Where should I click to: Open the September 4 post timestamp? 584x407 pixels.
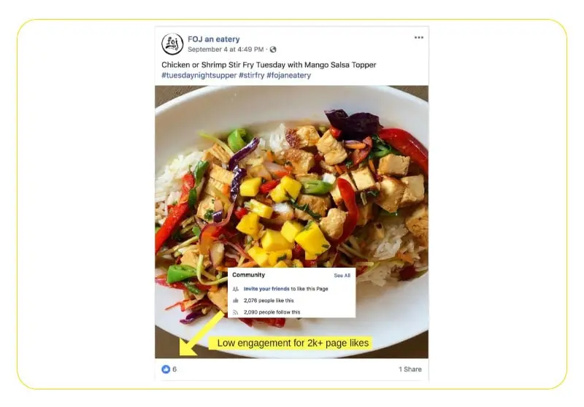click(226, 50)
